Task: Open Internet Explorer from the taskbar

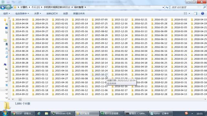Action: pos(39,113)
